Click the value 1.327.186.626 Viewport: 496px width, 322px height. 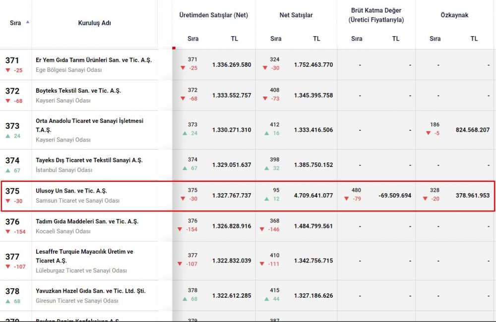[x=313, y=295]
